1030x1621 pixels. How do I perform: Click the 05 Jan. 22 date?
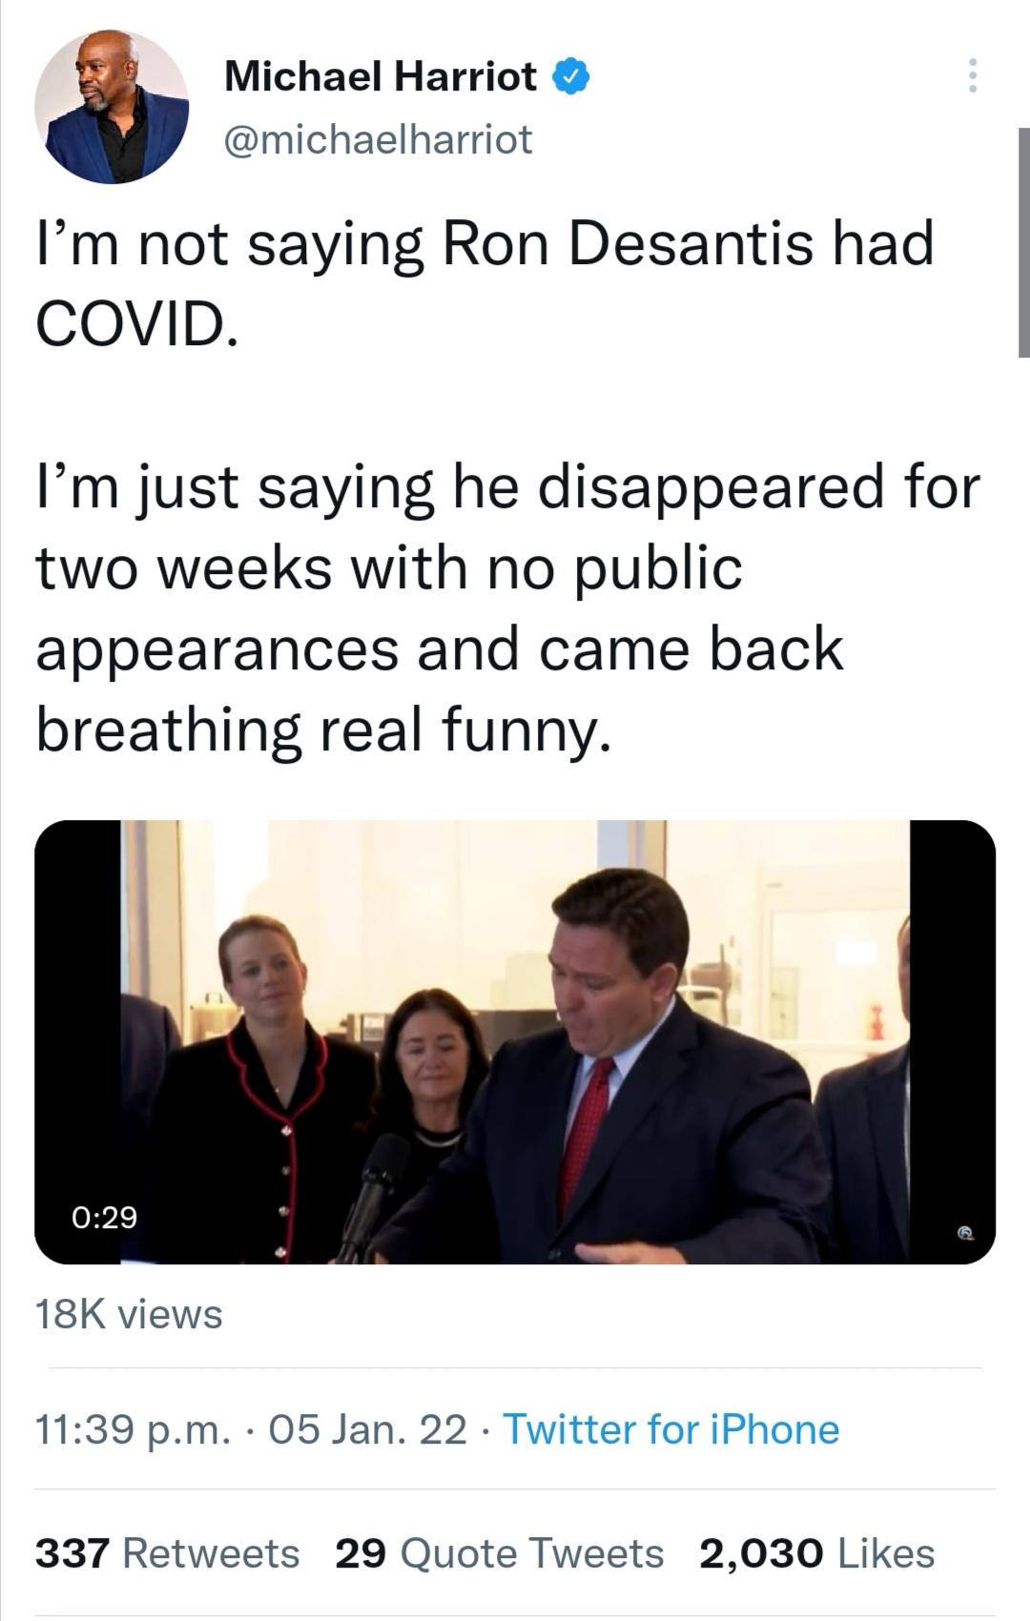tap(368, 1429)
